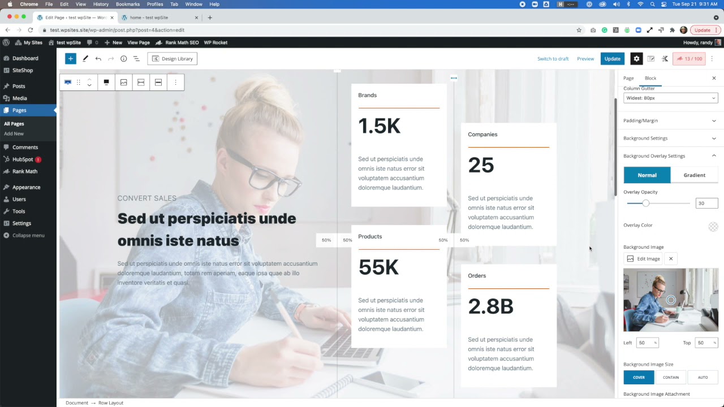Select the pencil Tools icon
724x407 pixels.
tap(85, 59)
